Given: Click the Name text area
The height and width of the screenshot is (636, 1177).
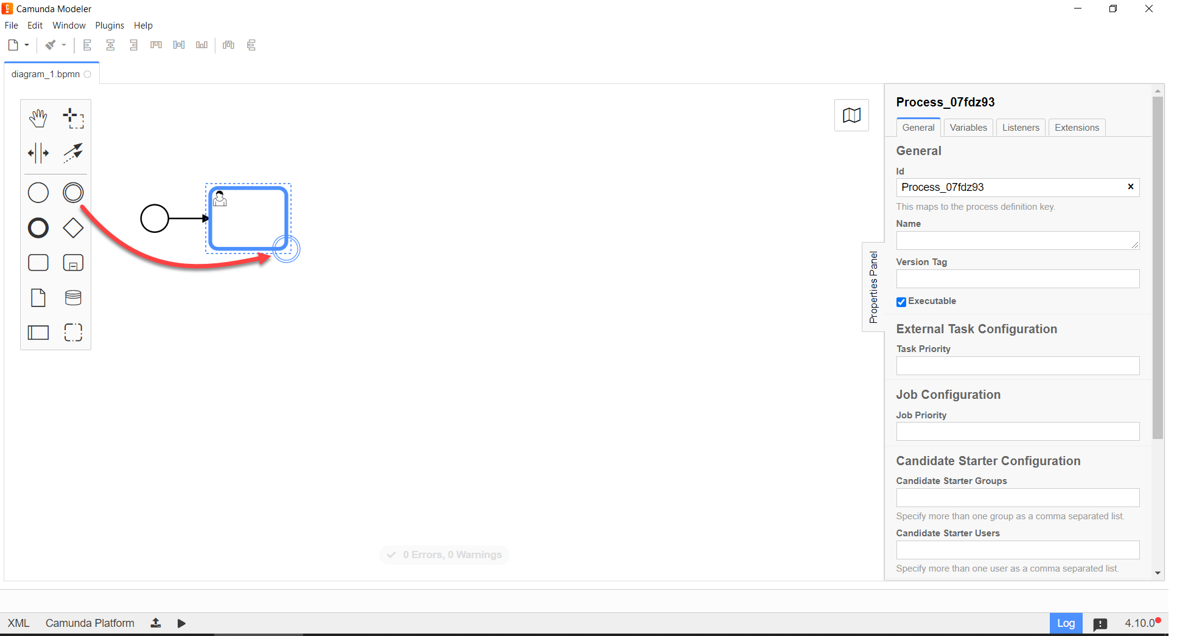Looking at the screenshot, I should point(1018,240).
